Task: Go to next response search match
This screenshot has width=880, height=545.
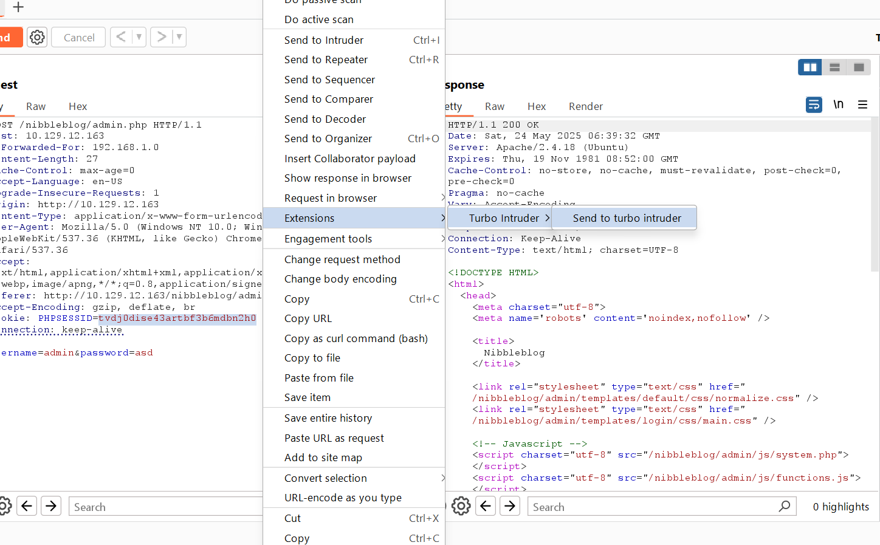Action: pyautogui.click(x=510, y=506)
